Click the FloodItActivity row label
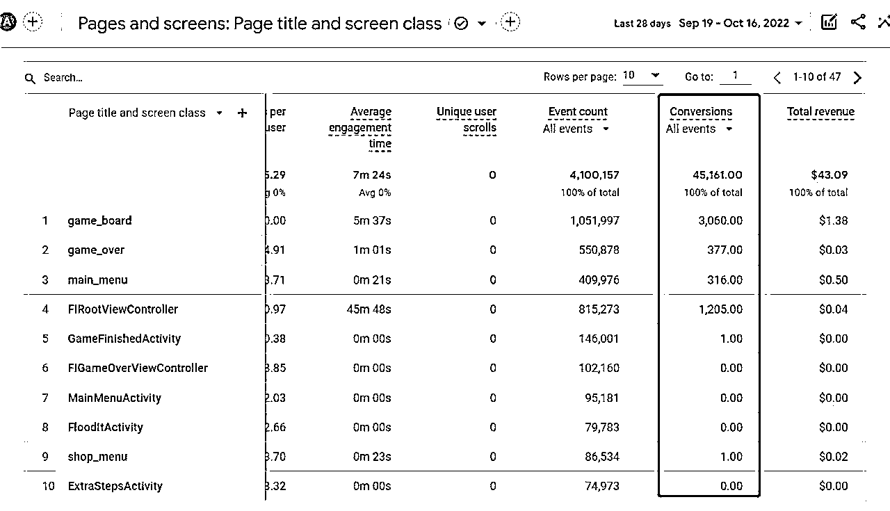 (x=105, y=428)
